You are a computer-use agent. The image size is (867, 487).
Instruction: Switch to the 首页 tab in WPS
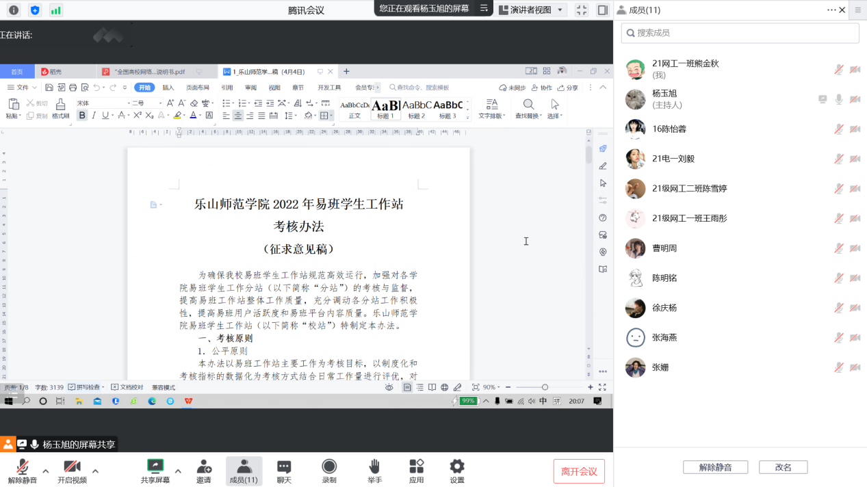17,71
